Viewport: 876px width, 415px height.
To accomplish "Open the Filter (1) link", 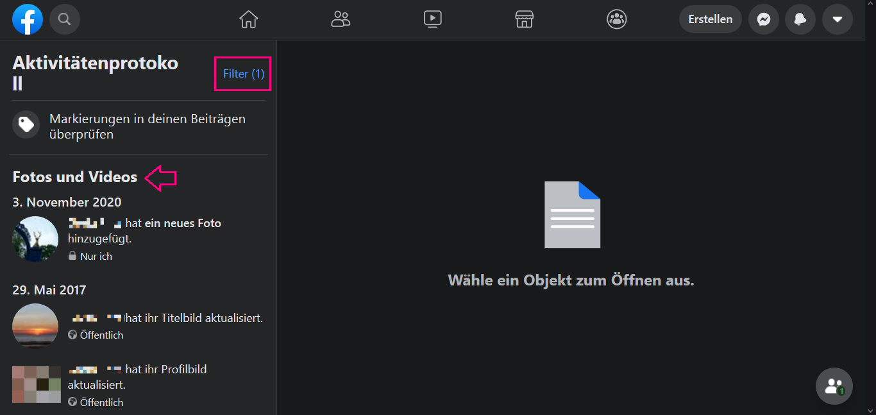I will click(243, 74).
